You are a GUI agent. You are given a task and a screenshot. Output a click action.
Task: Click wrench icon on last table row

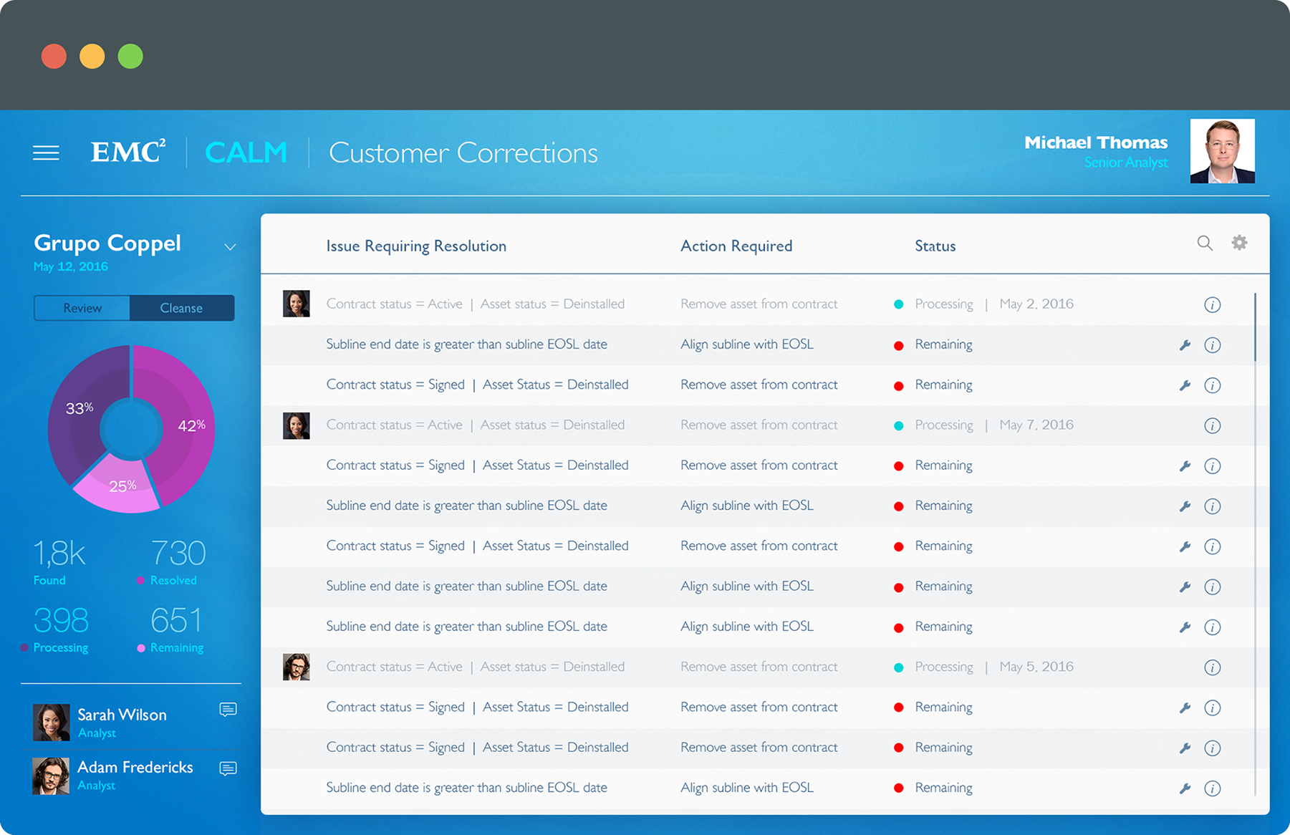pos(1185,788)
